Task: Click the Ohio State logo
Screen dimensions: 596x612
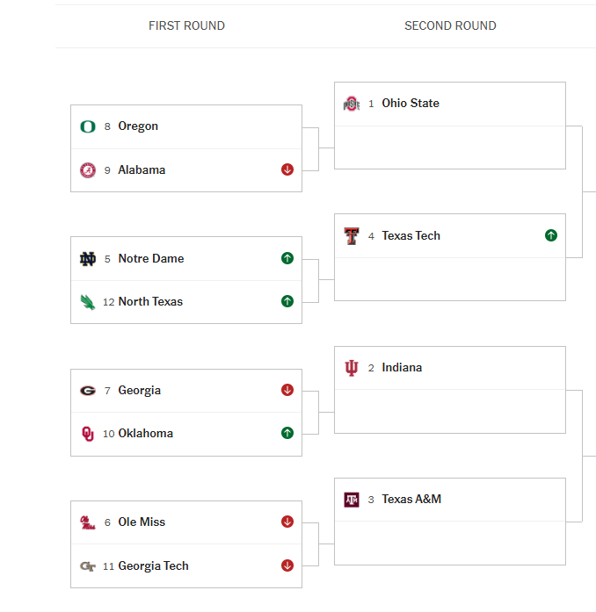Action: tap(352, 104)
